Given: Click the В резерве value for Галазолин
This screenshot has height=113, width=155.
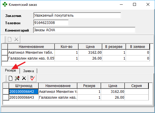Looking at the screenshot, I should tap(114, 58).
